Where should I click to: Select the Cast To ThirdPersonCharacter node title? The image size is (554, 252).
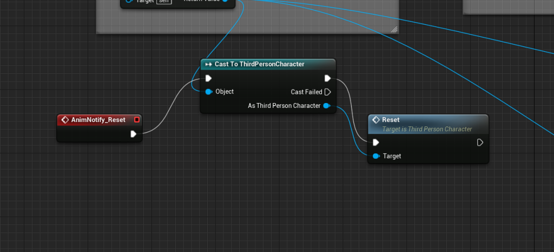click(259, 64)
